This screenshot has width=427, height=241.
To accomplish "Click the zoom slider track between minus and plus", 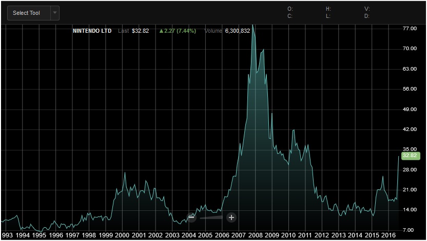I will [211, 217].
